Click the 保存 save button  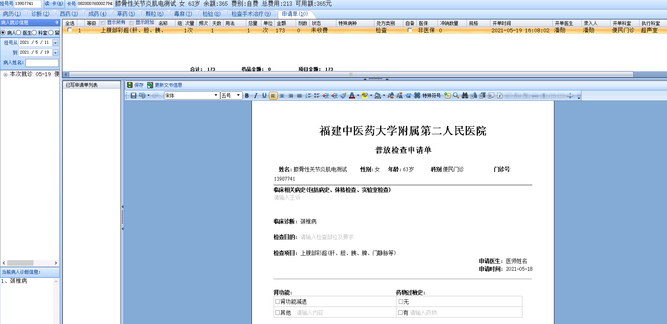(135, 85)
